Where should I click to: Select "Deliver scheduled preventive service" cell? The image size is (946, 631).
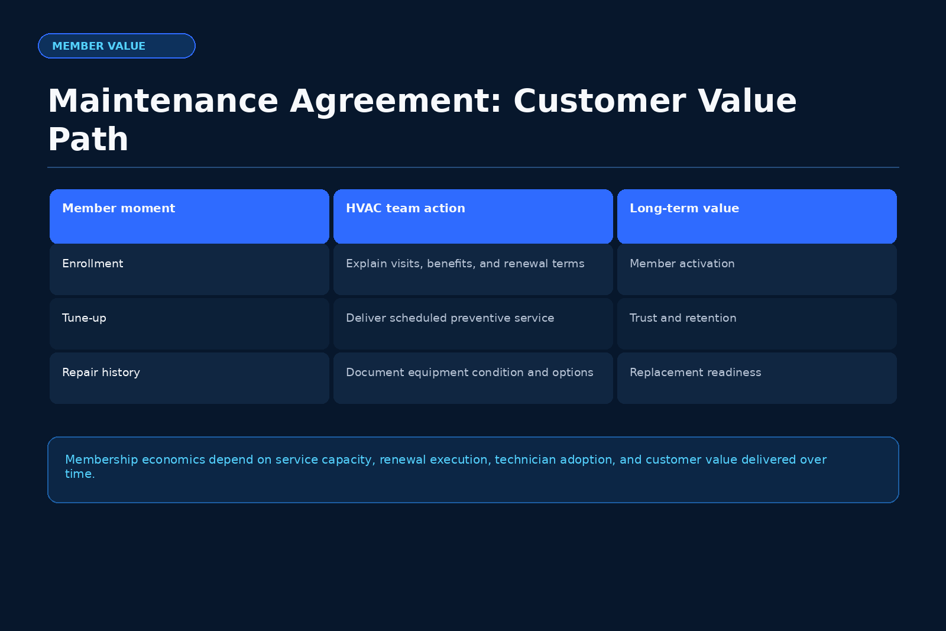pyautogui.click(x=473, y=324)
